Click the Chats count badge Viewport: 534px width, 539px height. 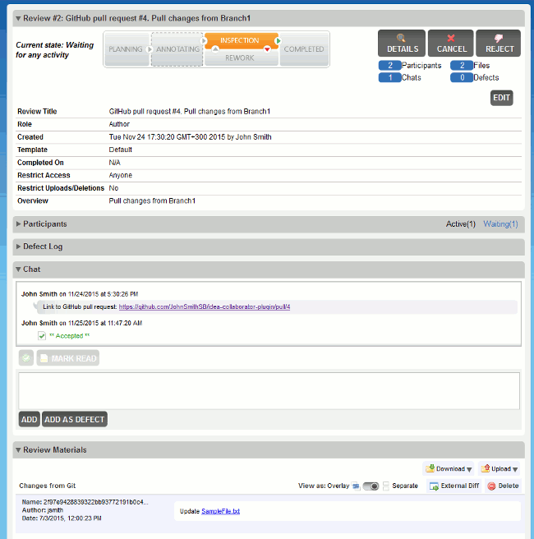pyautogui.click(x=390, y=78)
